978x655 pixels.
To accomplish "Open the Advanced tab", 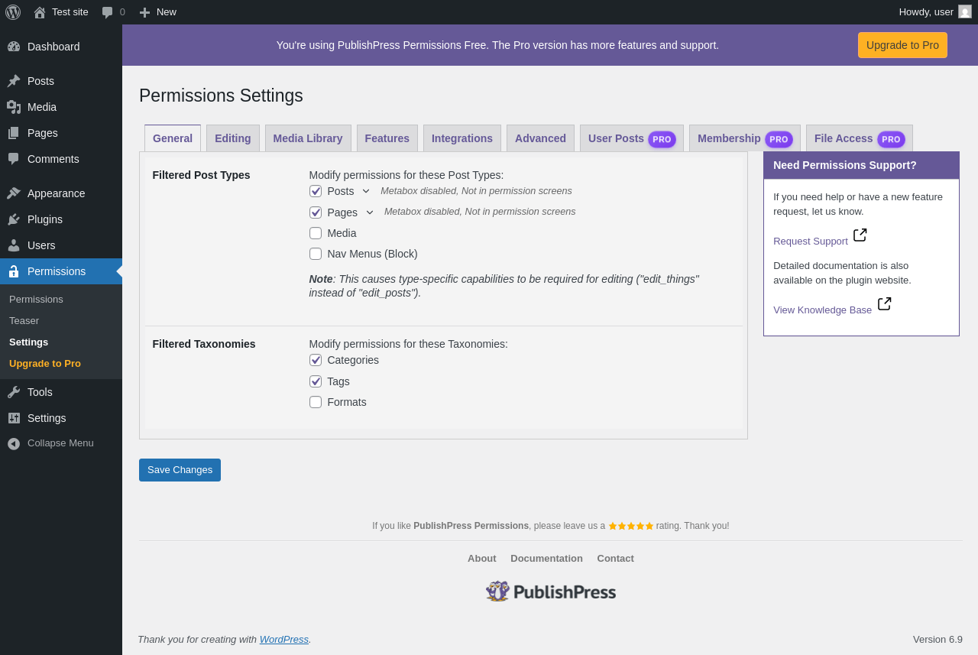I will click(x=540, y=138).
